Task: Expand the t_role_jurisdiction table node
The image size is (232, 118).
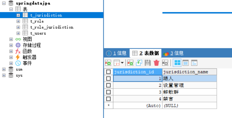Action: tap(18, 27)
